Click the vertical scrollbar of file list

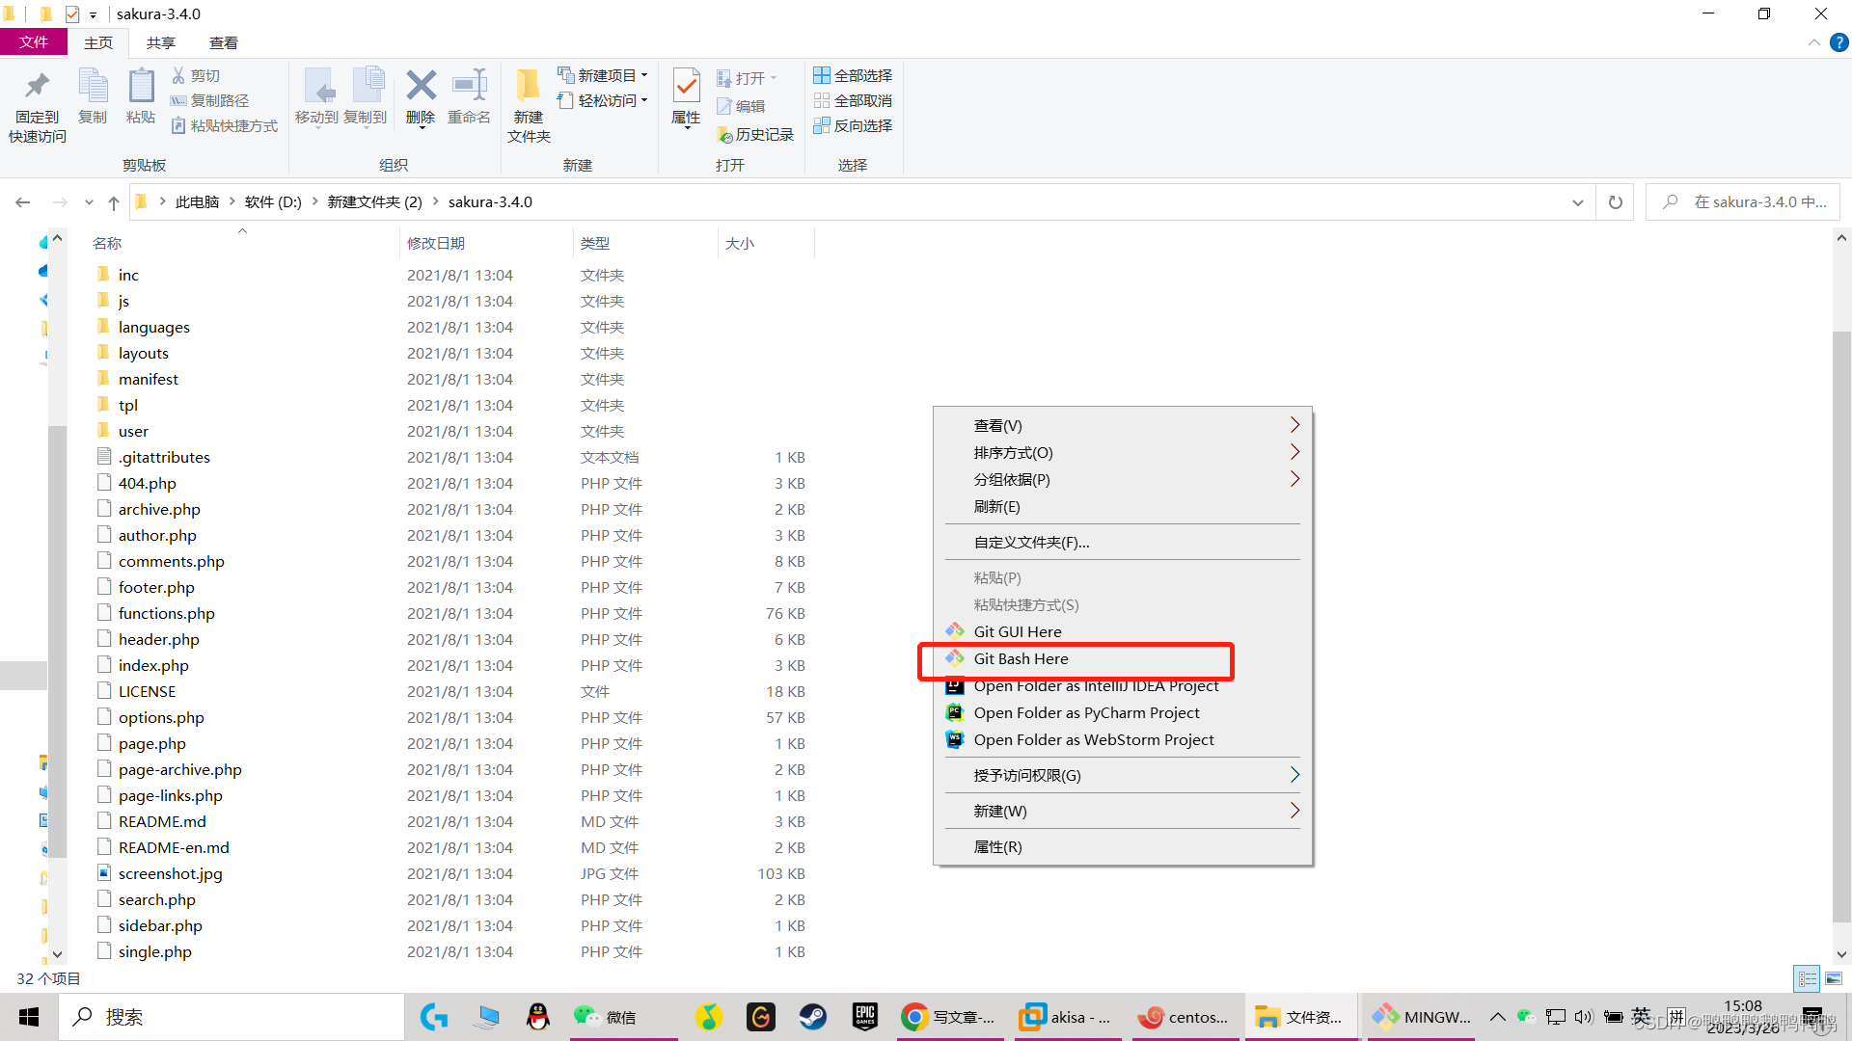tap(1841, 627)
